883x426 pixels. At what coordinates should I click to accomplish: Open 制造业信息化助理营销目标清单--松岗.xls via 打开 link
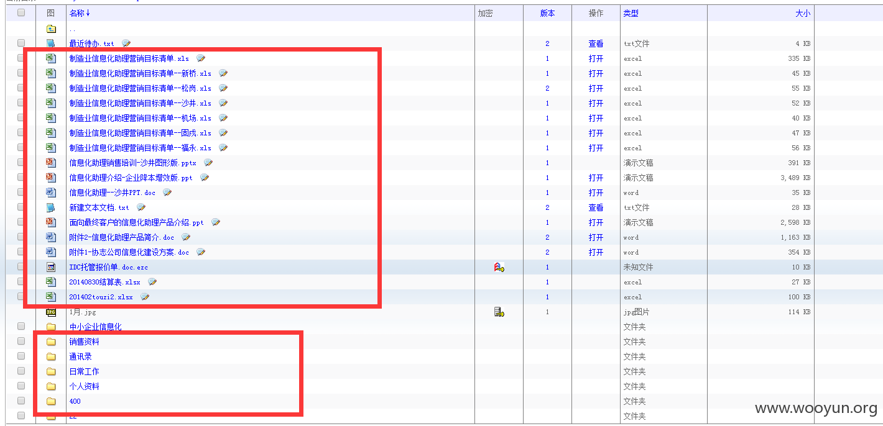point(596,88)
